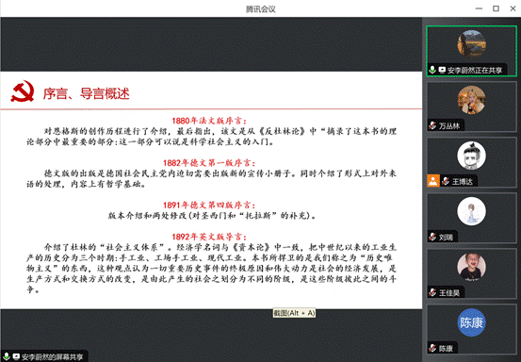Viewport: 521px width, 362px height.
Task: Click the muted microphone icon beside 万丛林
Action: (432, 125)
